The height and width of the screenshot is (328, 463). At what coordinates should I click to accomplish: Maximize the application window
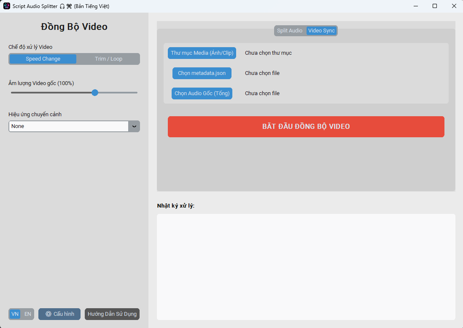pos(435,6)
